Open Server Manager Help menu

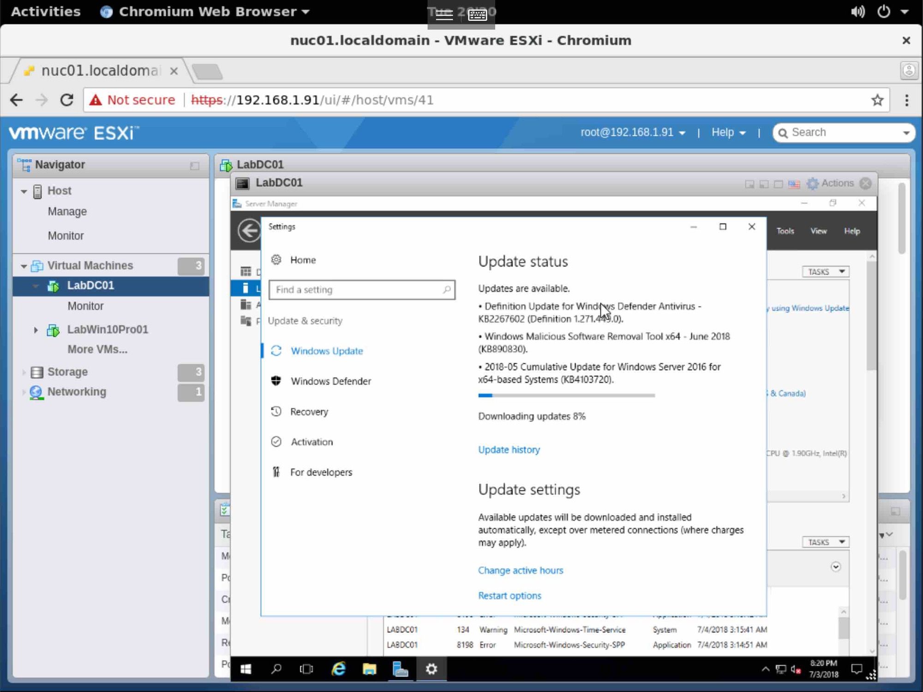[852, 231]
